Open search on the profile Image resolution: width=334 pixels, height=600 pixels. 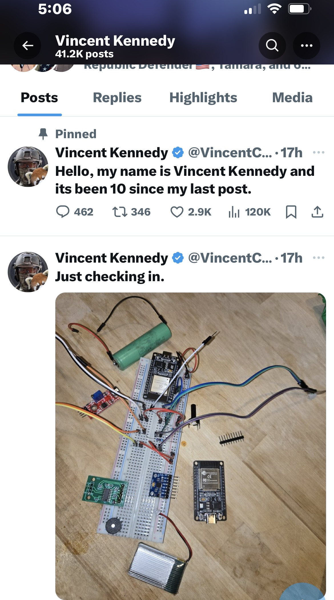point(272,46)
